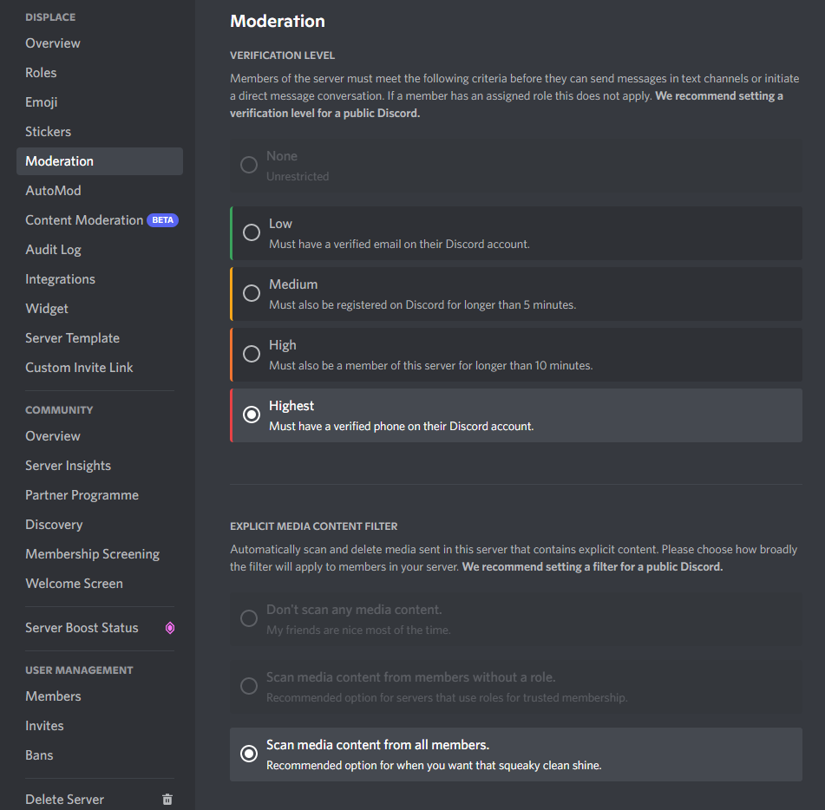Open the Custom Invite Link settings
Viewport: 825px width, 810px height.
(79, 367)
